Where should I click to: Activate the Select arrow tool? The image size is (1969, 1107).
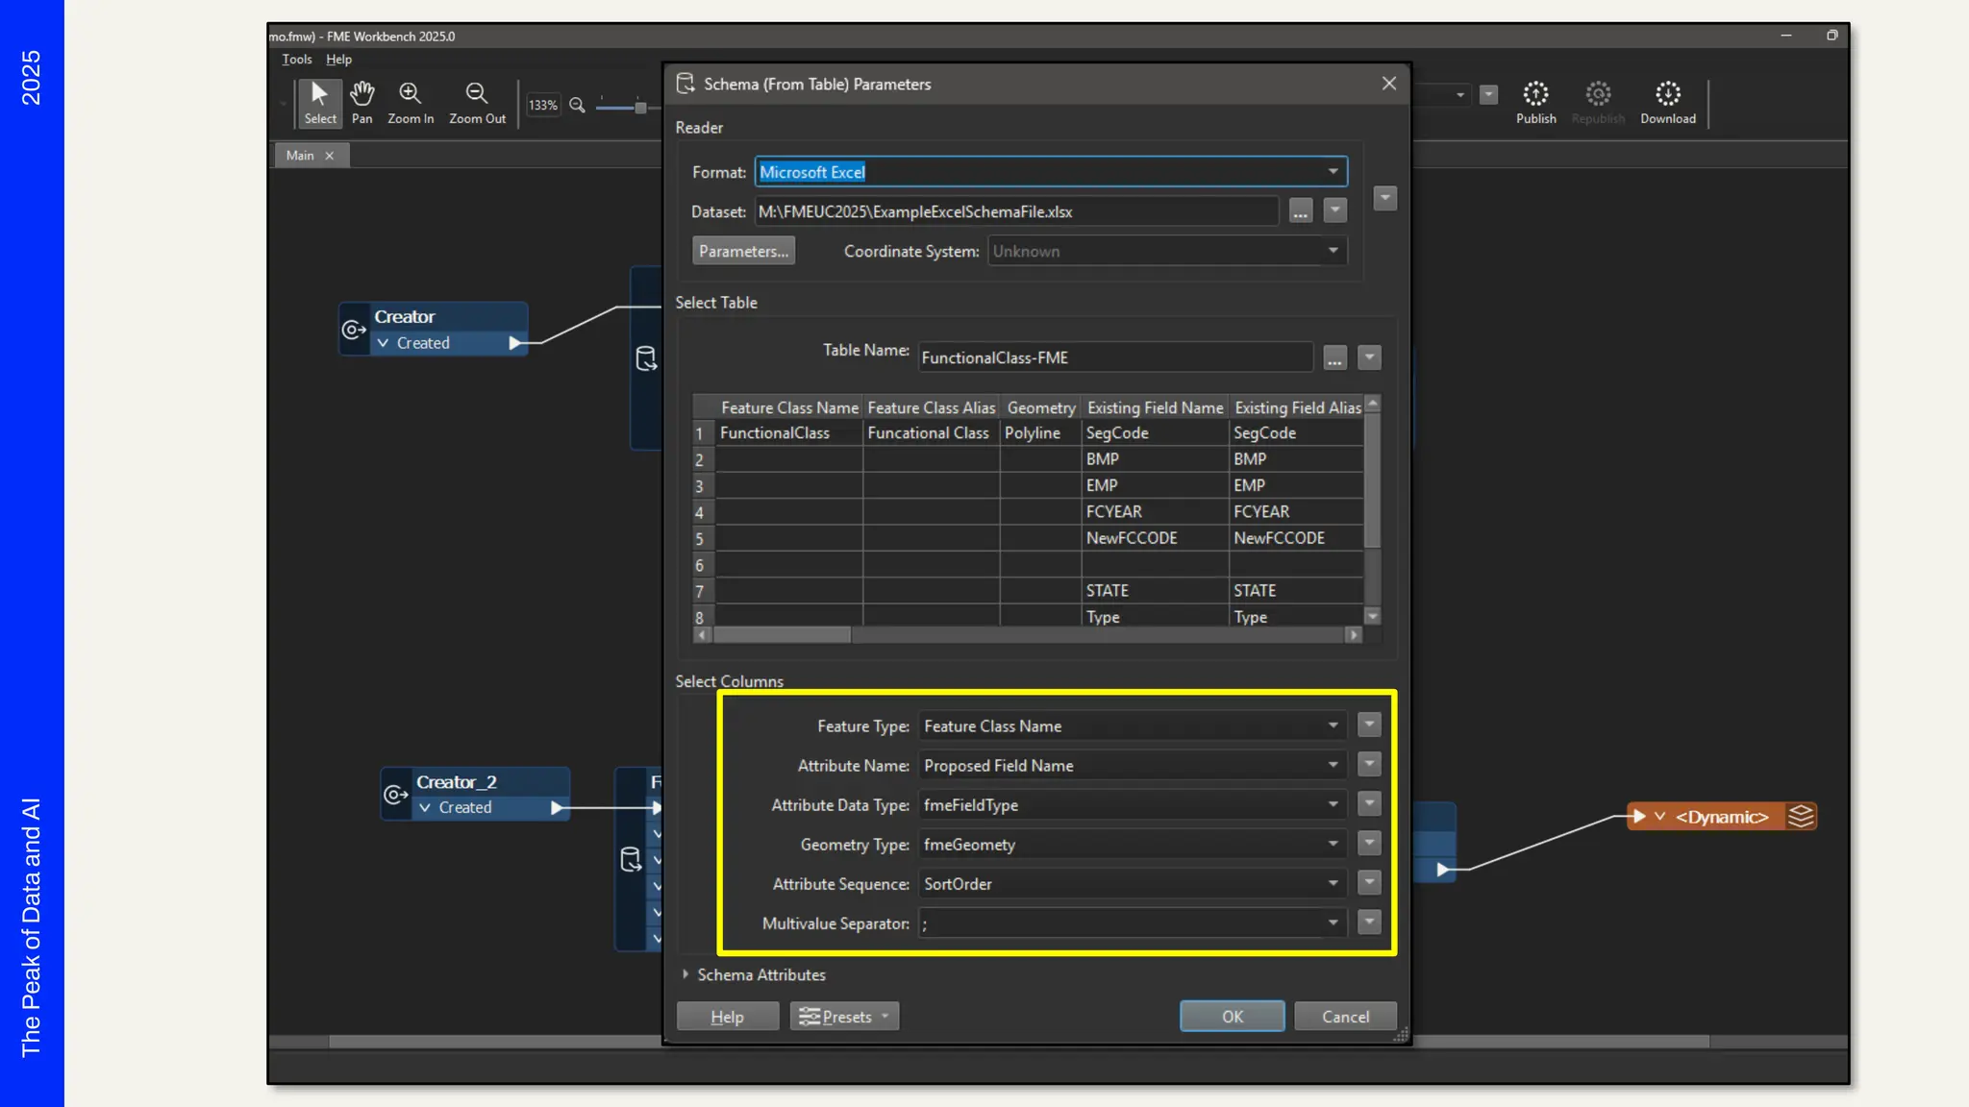coord(320,102)
